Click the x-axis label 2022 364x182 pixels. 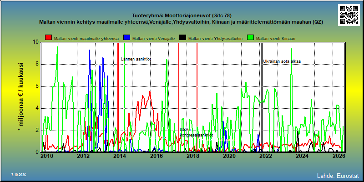pyautogui.click(x=265, y=156)
